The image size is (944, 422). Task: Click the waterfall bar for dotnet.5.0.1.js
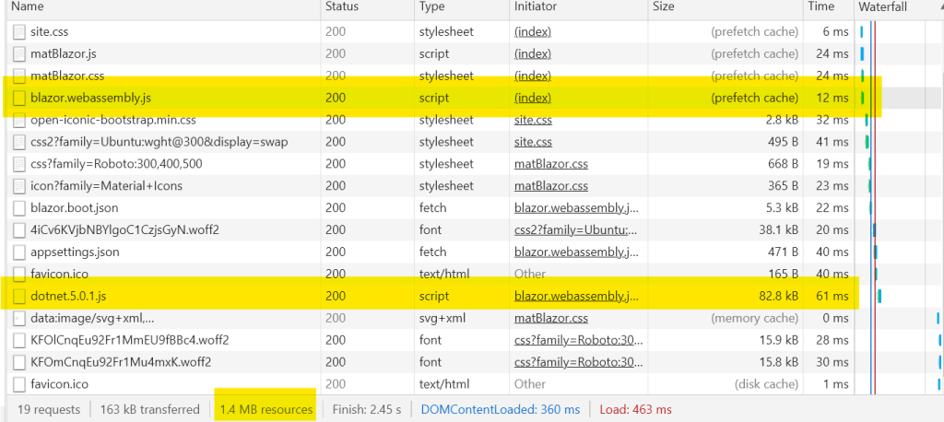[880, 297]
